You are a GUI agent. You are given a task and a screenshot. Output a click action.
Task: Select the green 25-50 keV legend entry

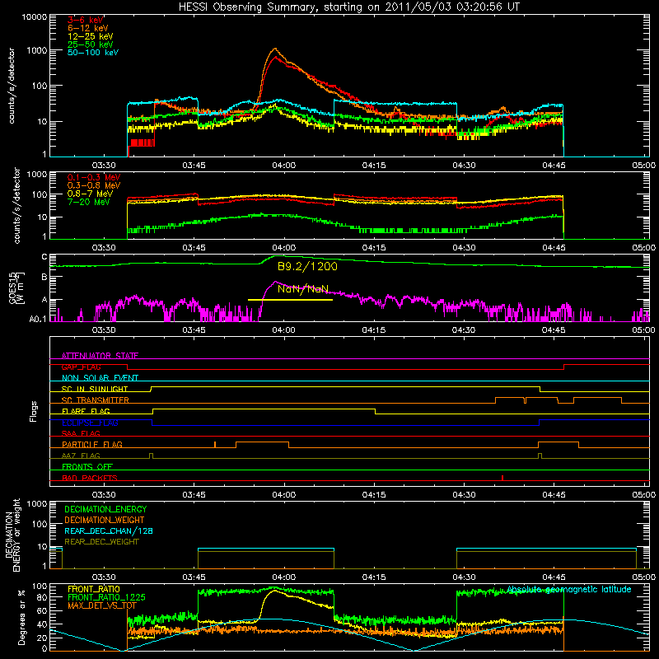[x=91, y=44]
